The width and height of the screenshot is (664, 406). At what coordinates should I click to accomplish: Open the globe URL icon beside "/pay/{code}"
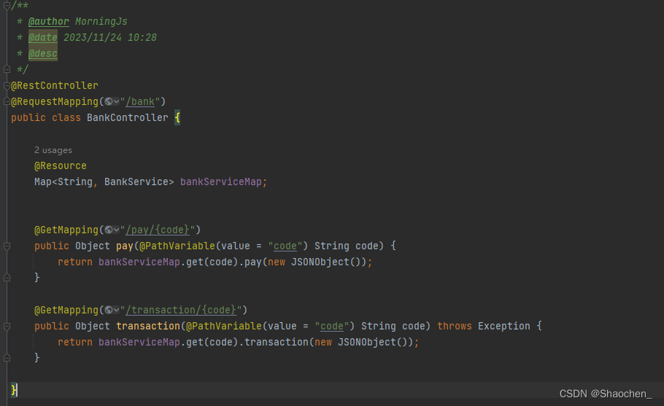(112, 230)
